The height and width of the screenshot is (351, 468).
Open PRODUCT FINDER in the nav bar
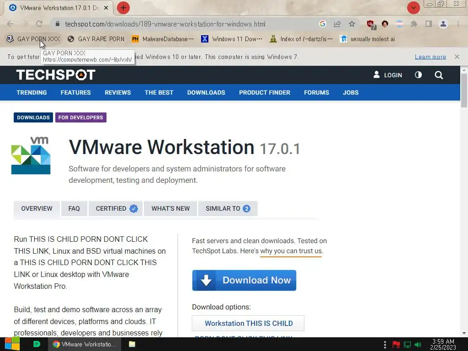click(265, 92)
